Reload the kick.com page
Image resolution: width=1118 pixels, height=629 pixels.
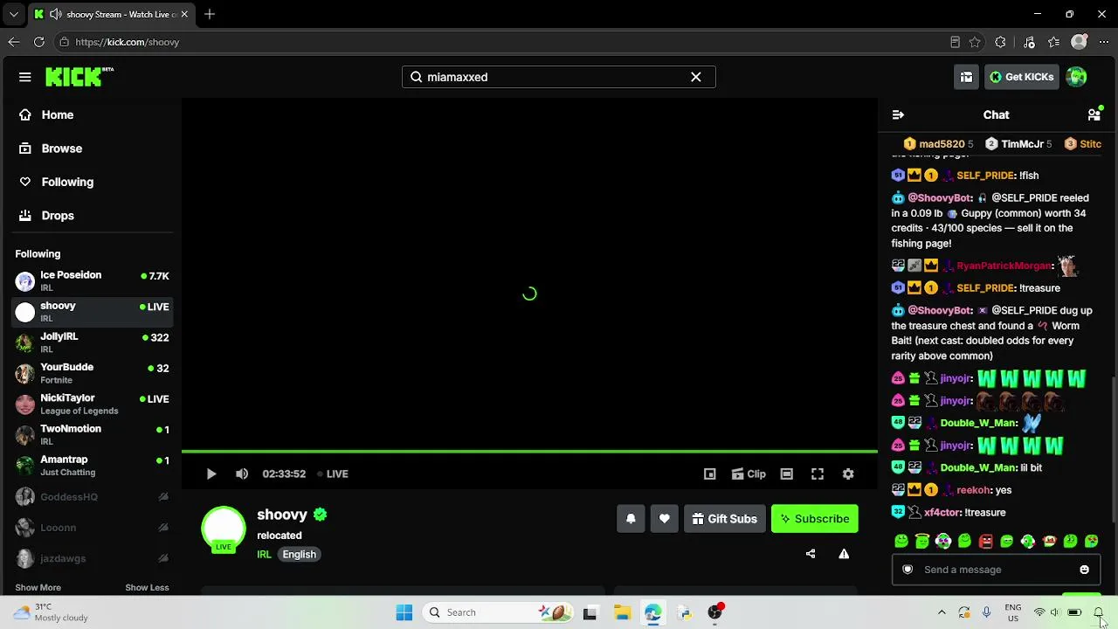(39, 42)
